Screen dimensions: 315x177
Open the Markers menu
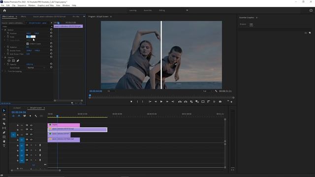coord(31,5)
